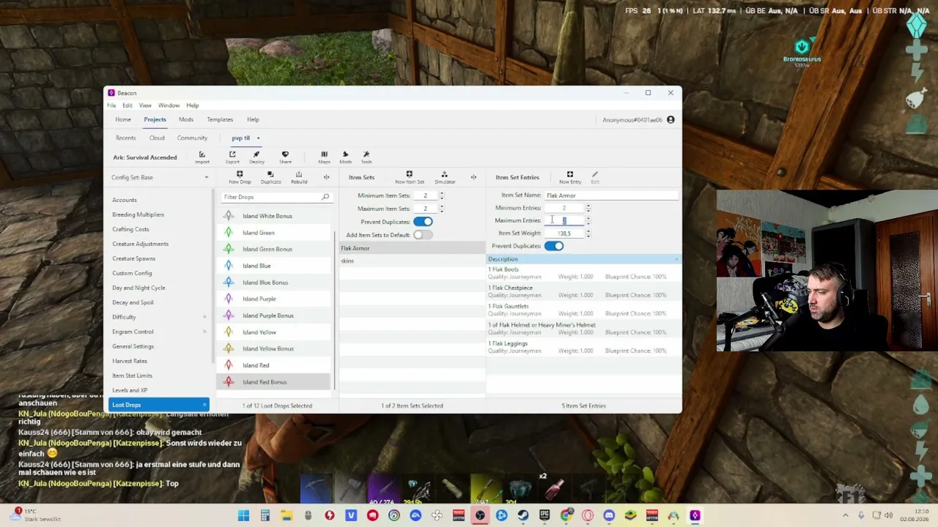The image size is (938, 527).
Task: Click the Export icon
Action: (232, 154)
